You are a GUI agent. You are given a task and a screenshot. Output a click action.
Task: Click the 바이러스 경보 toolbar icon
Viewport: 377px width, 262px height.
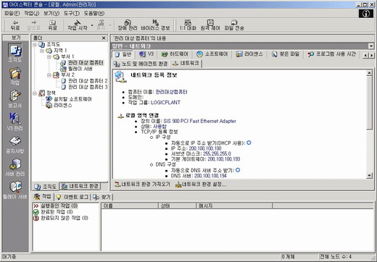(155, 25)
